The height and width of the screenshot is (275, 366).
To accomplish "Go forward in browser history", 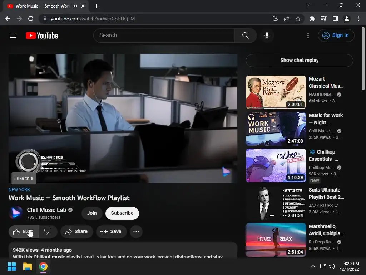I will 19,19.
